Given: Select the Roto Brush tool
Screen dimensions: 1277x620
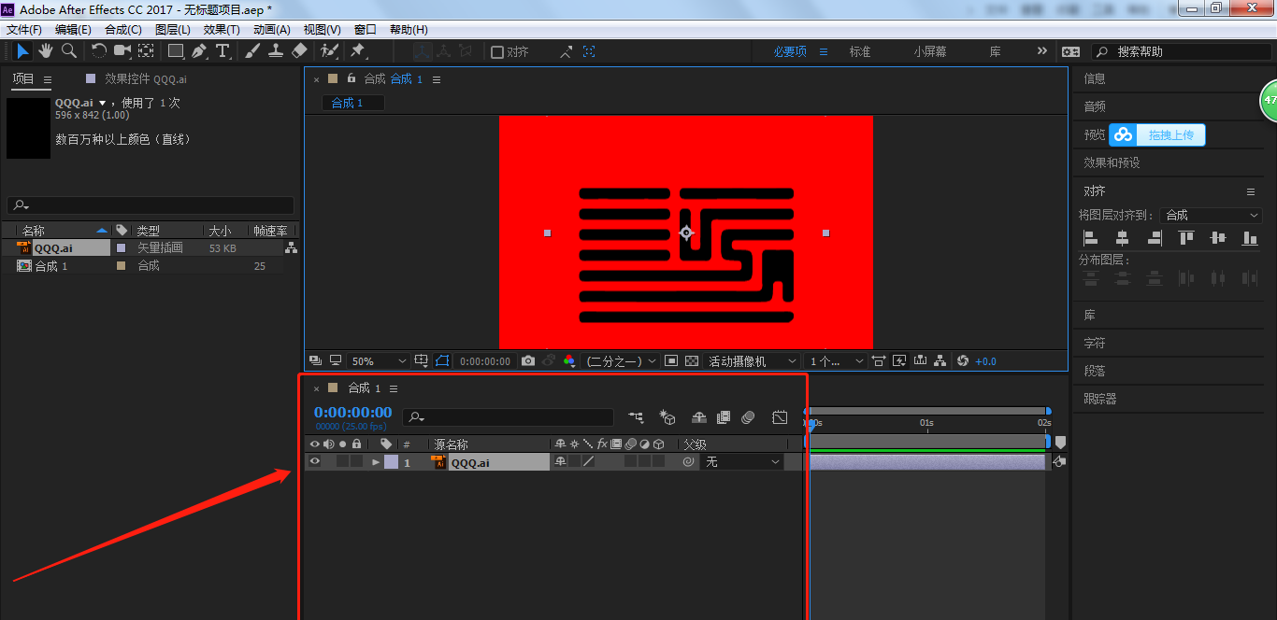Looking at the screenshot, I should (329, 51).
